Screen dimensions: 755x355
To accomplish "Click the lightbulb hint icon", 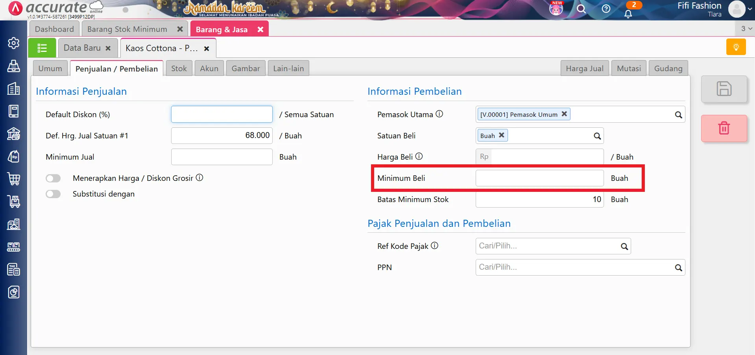I will [x=736, y=46].
